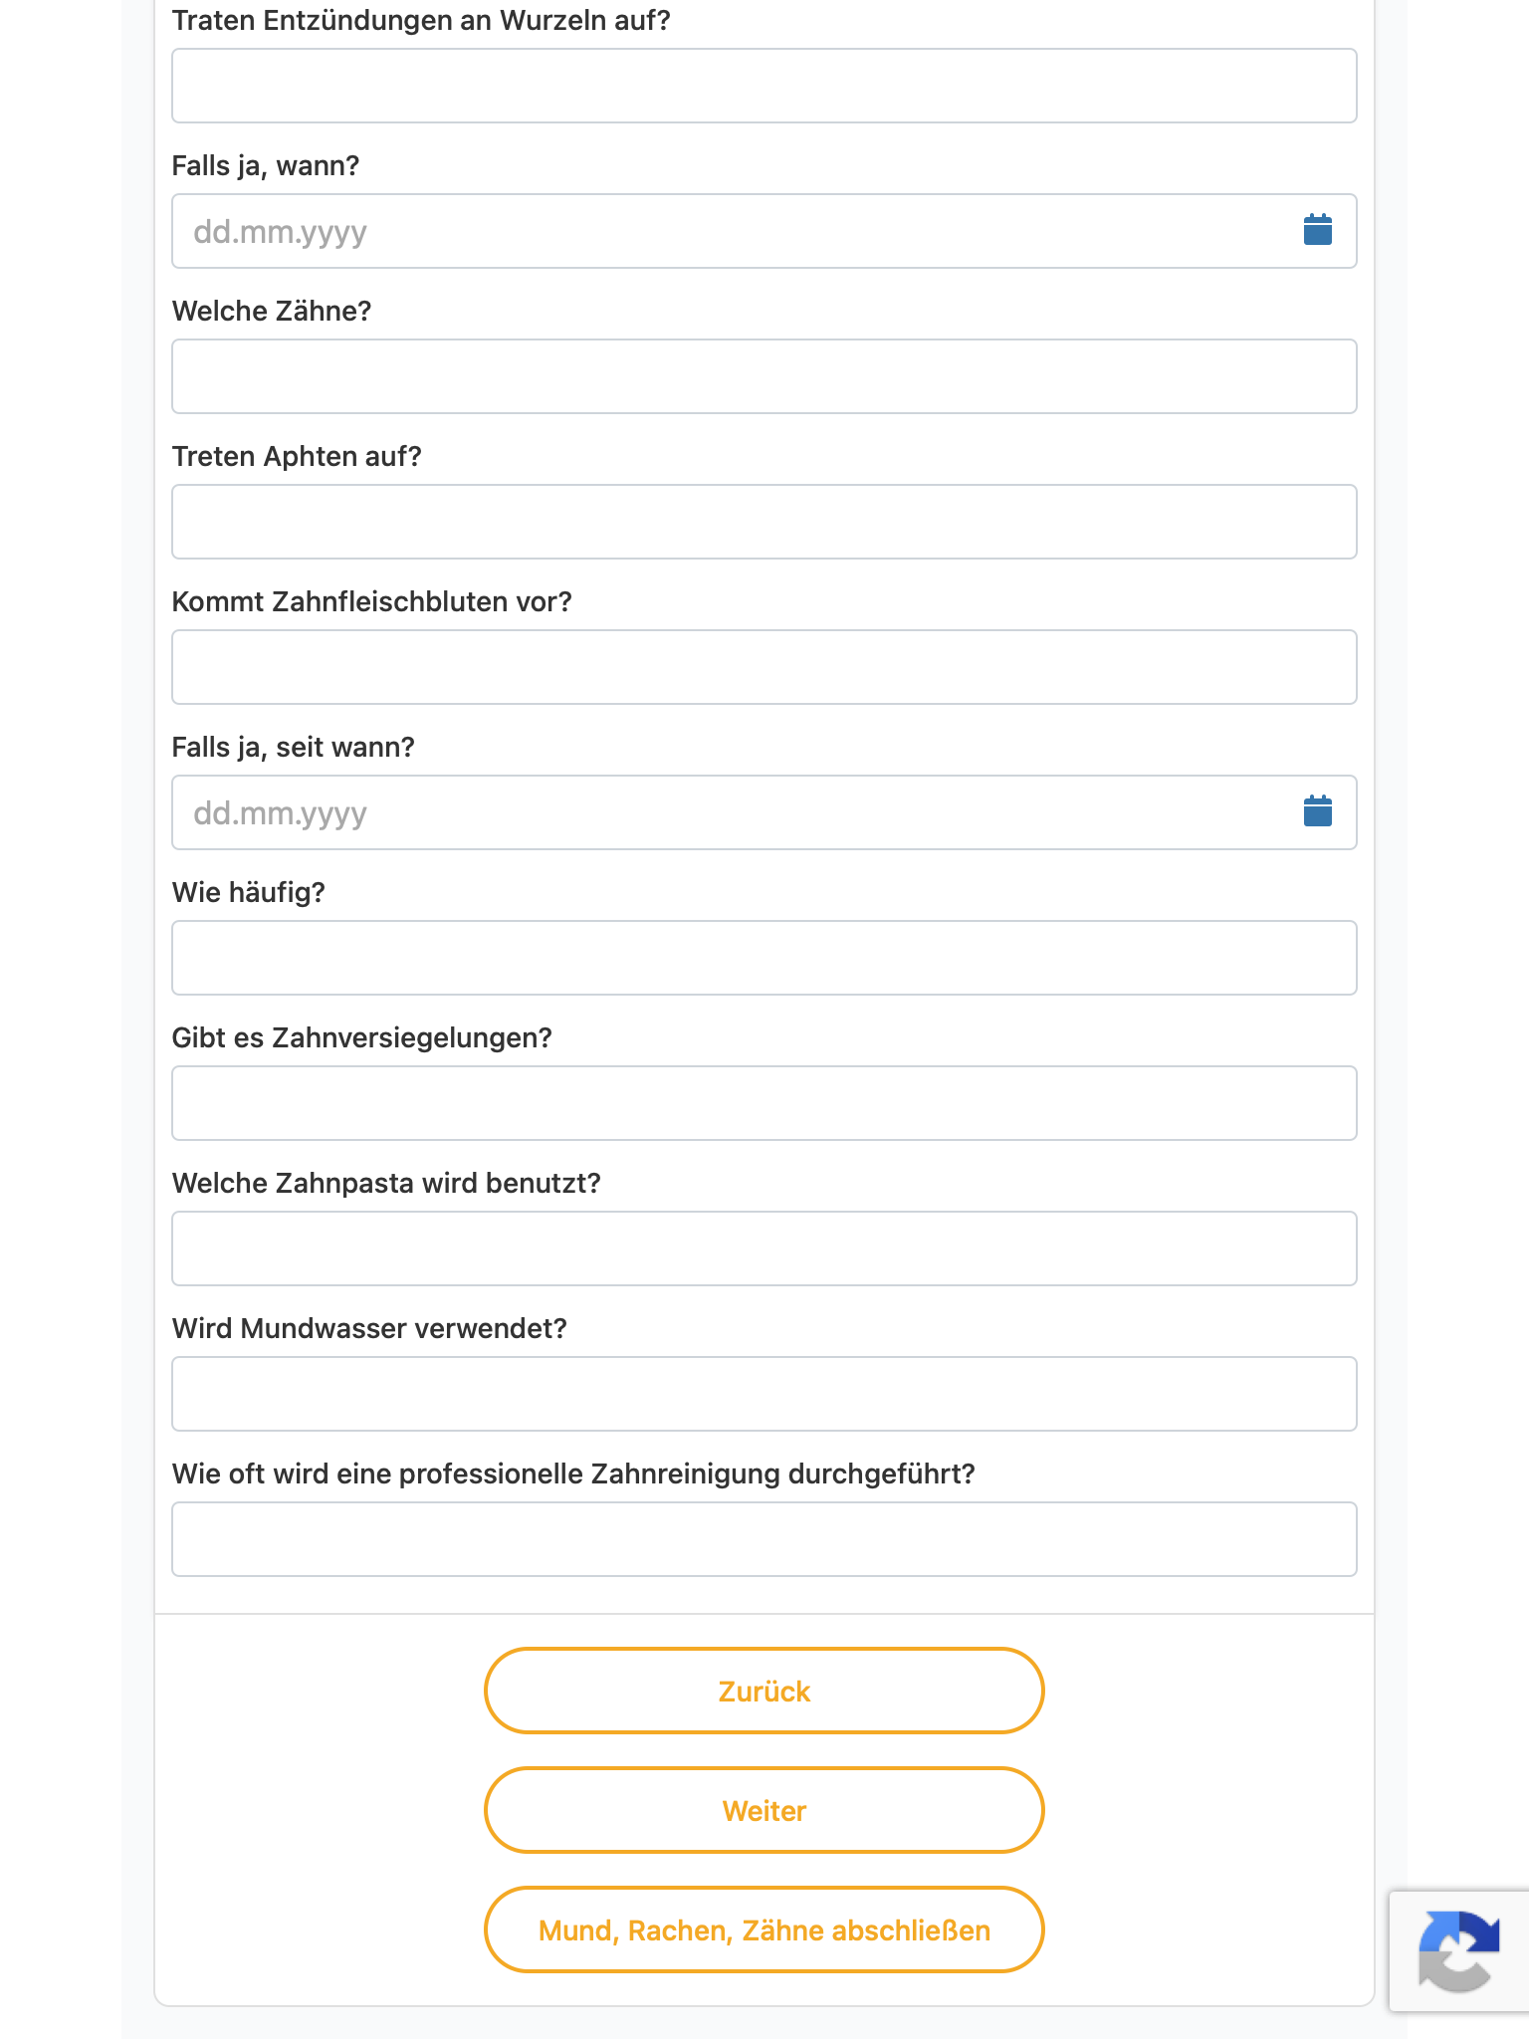Click the 'Wie häufig?' label
Viewport: 1529px width, 2039px height.
click(x=249, y=892)
